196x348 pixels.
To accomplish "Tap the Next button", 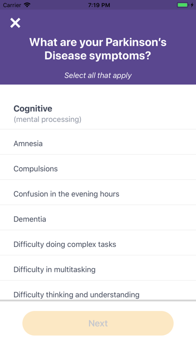I will point(98,323).
